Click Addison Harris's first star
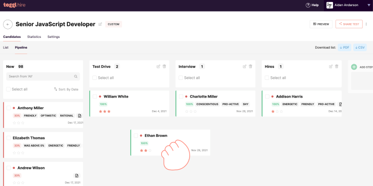Screen dimensions: 373x186 coord(273,111)
